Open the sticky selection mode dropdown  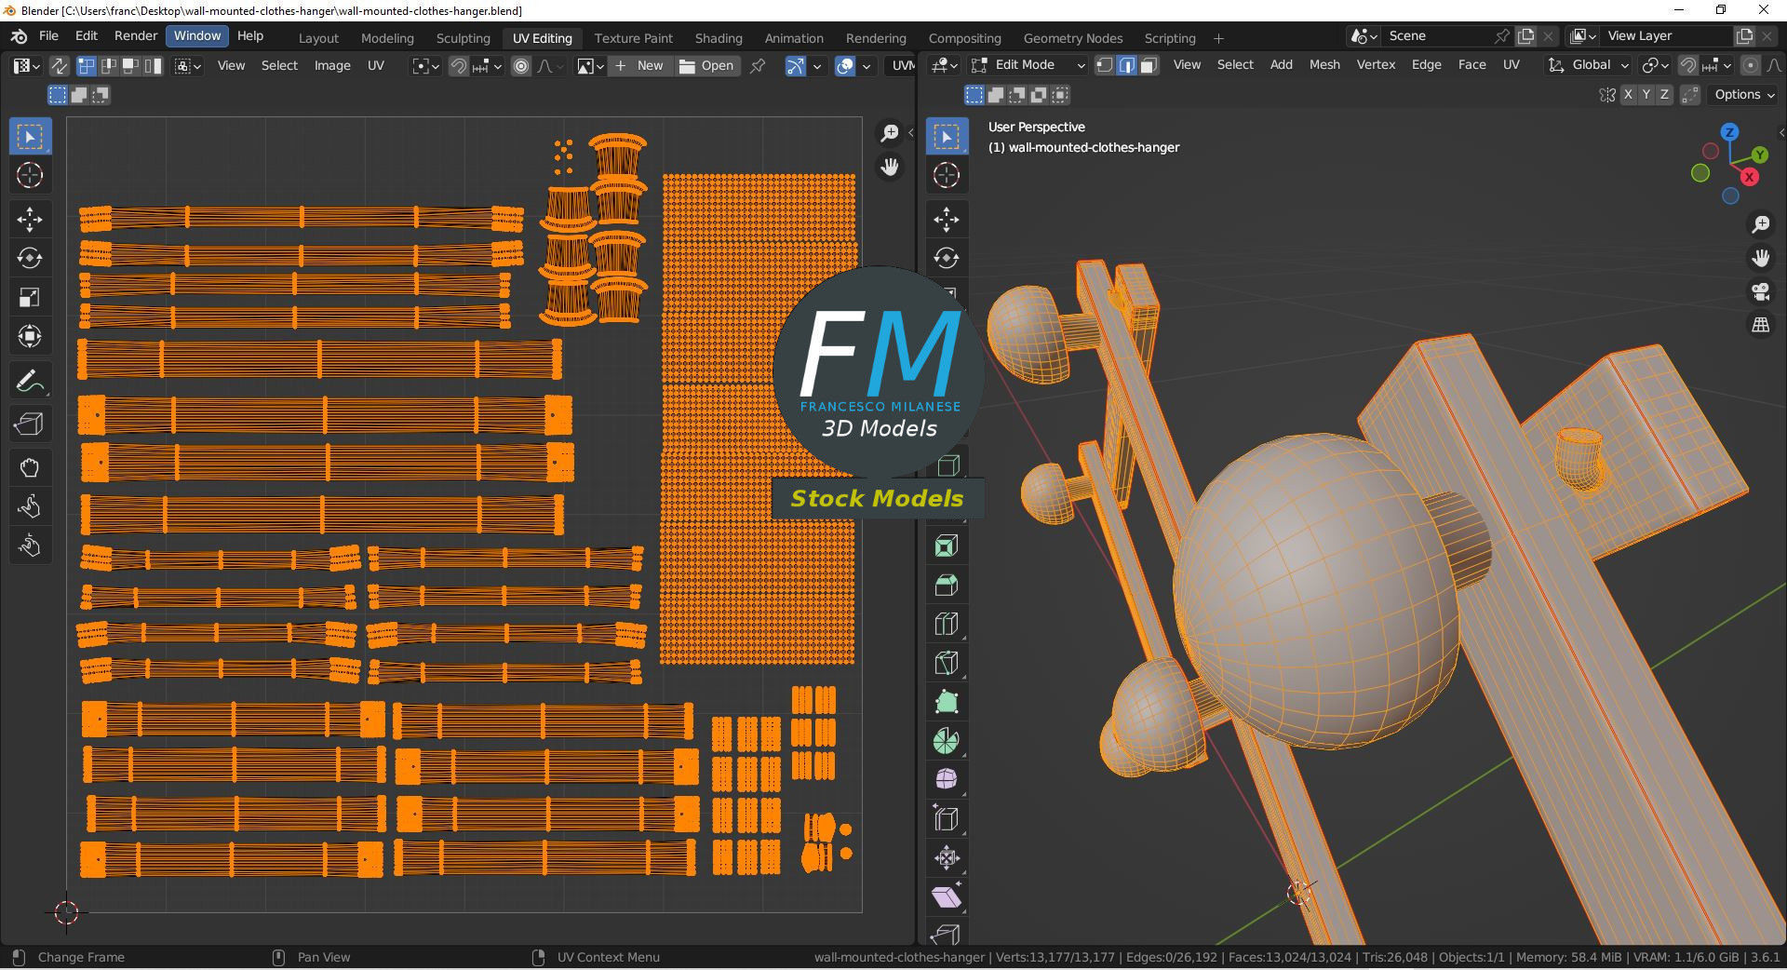[188, 66]
